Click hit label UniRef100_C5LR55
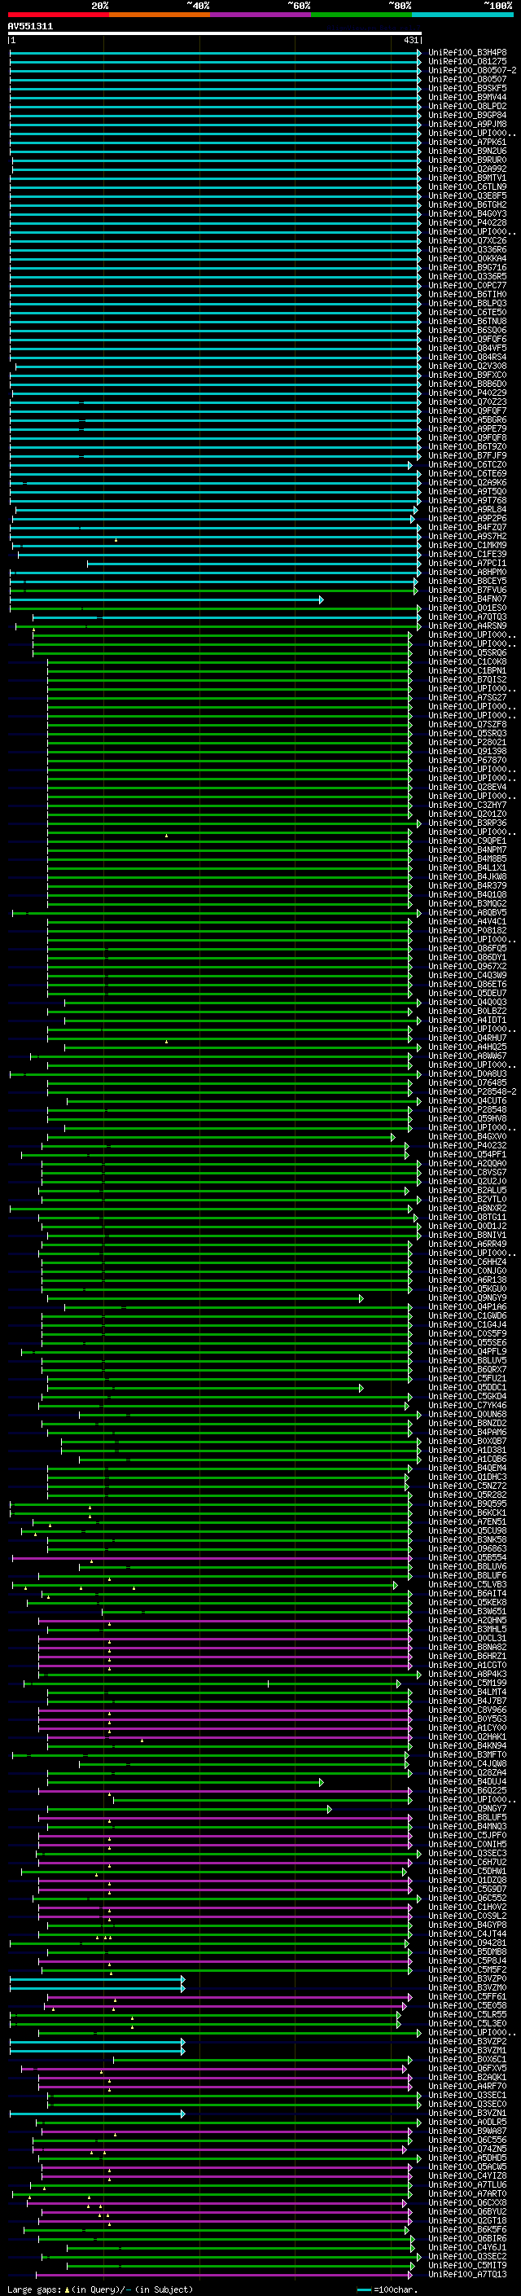Image resolution: width=521 pixels, height=2296 pixels. tap(467, 2014)
